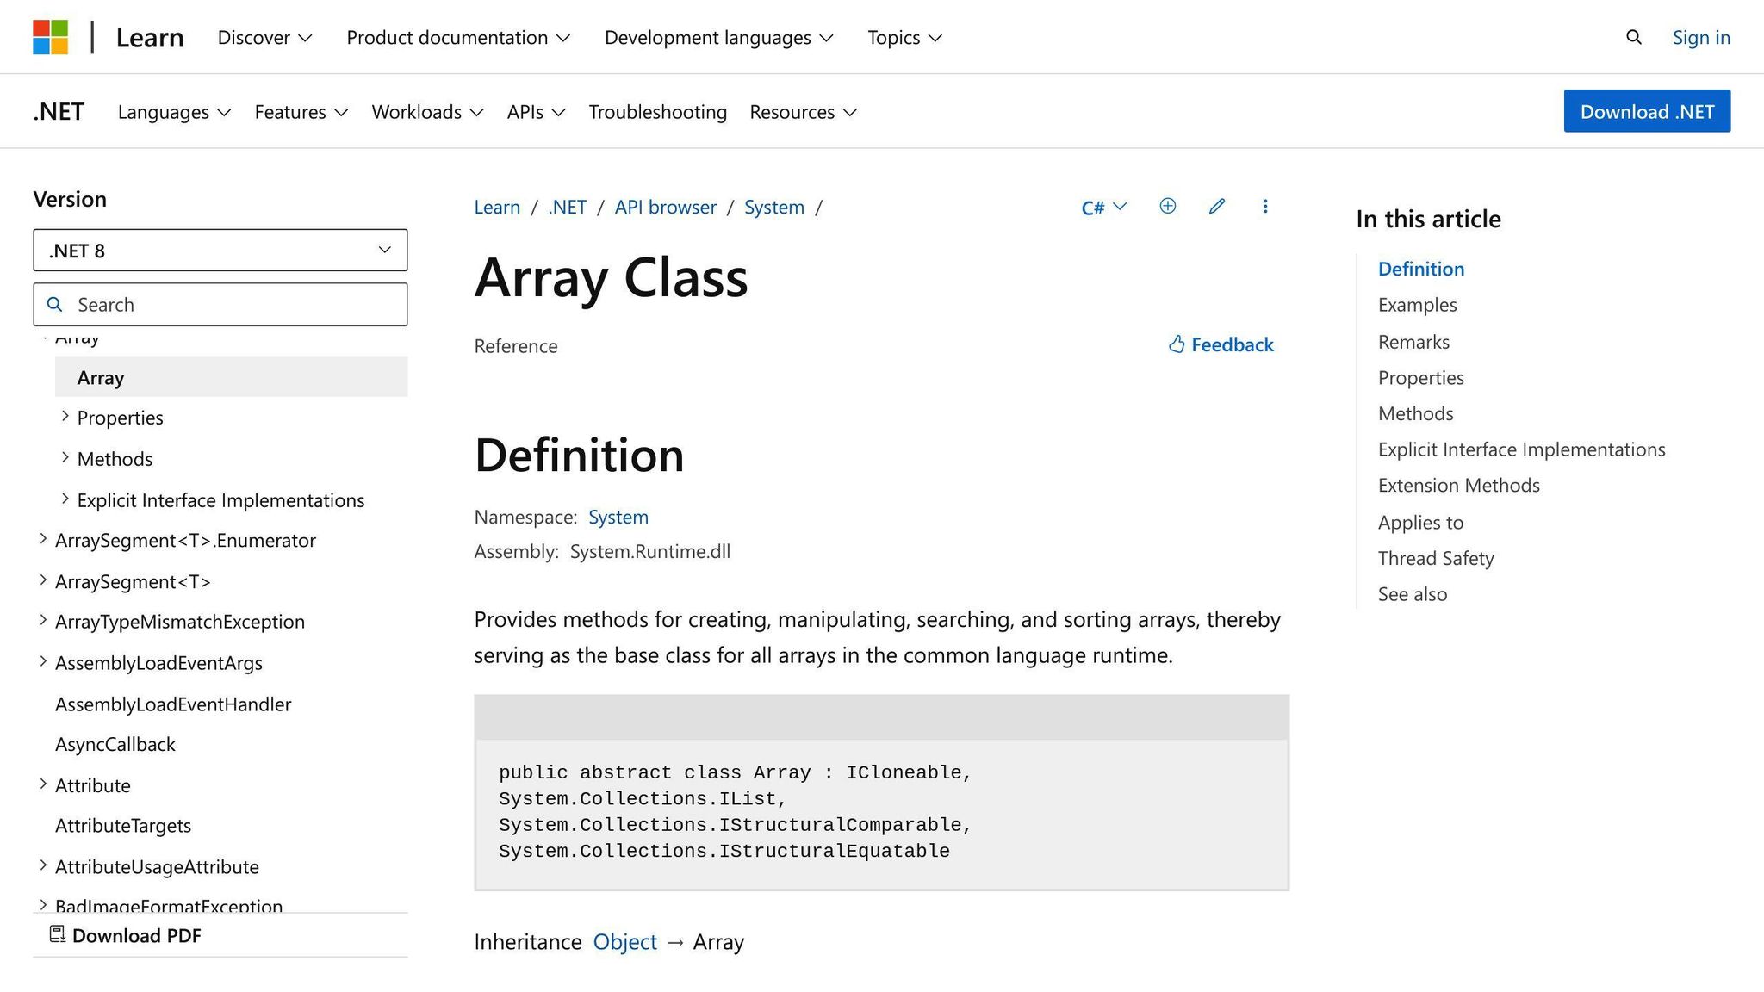
Task: Click the Download .NET button
Action: (1646, 111)
